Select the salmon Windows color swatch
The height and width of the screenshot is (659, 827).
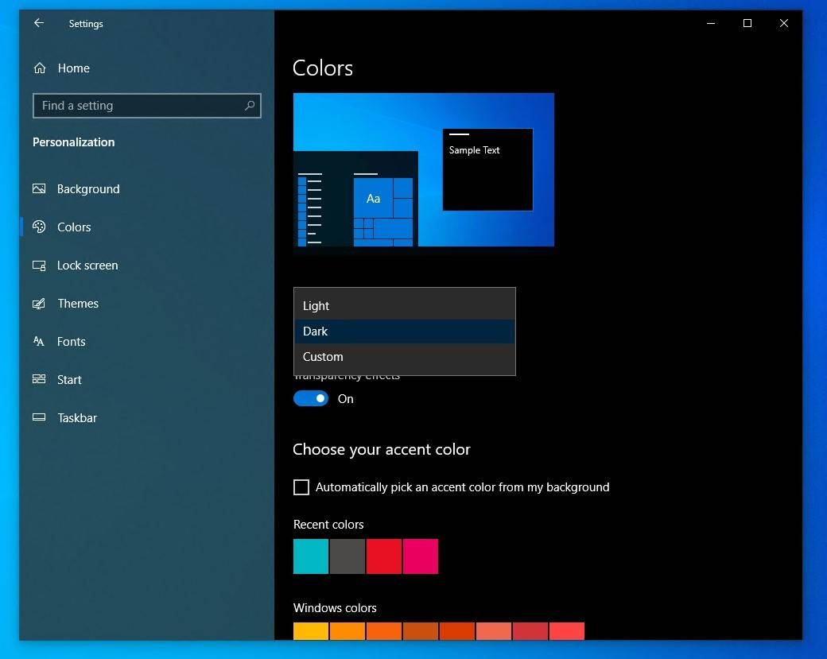[494, 631]
